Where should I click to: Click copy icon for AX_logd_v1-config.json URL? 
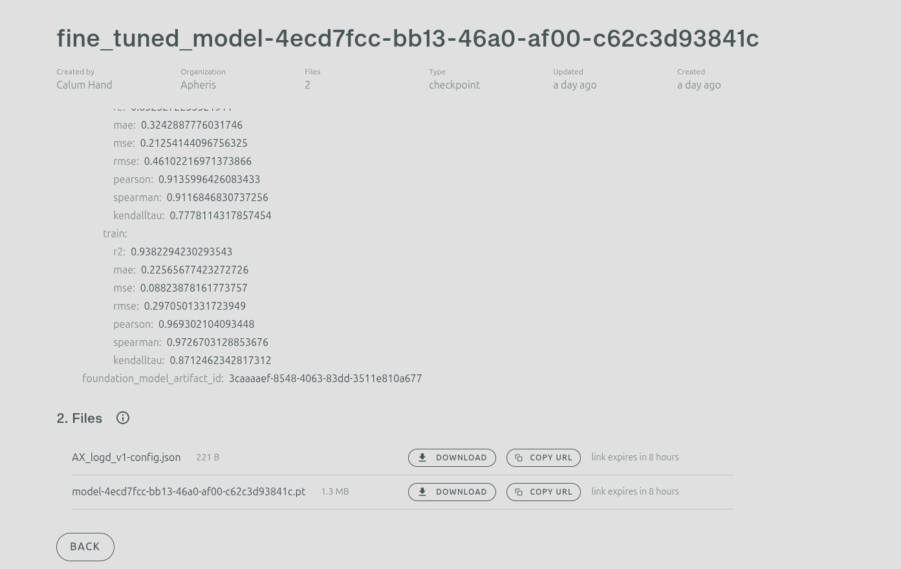tap(519, 458)
